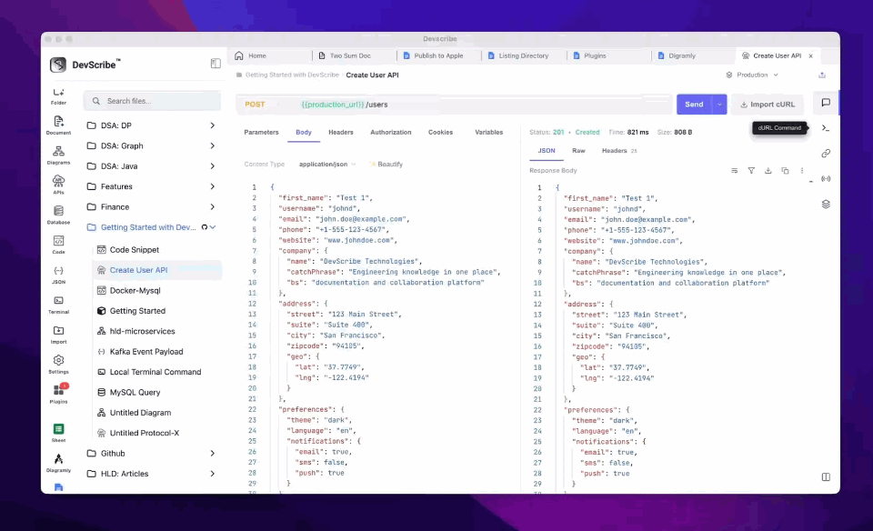Collapse the Getting Started with Dev... folder

click(213, 227)
